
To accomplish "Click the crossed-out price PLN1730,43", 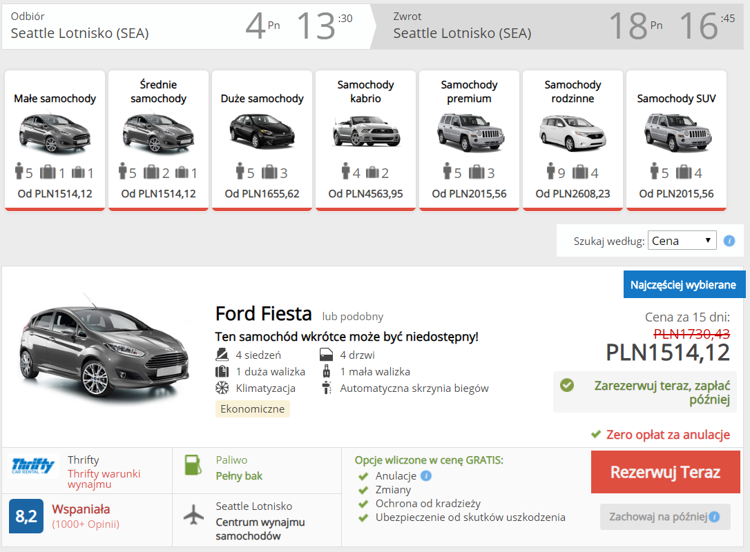I will (692, 333).
